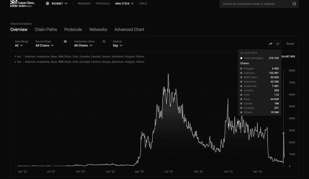
Task: Click the highlighted data point on the chart line
Action: tap(284, 134)
